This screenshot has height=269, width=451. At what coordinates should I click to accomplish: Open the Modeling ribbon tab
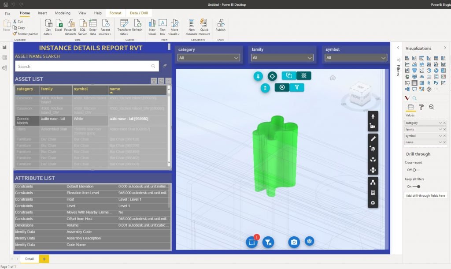click(63, 13)
